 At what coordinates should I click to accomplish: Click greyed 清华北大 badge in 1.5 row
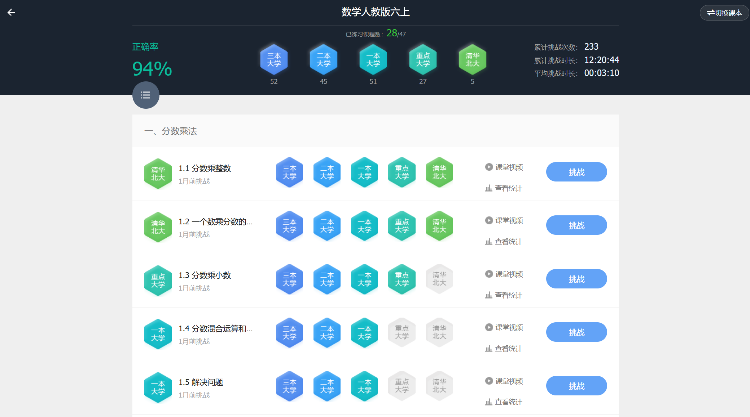439,386
